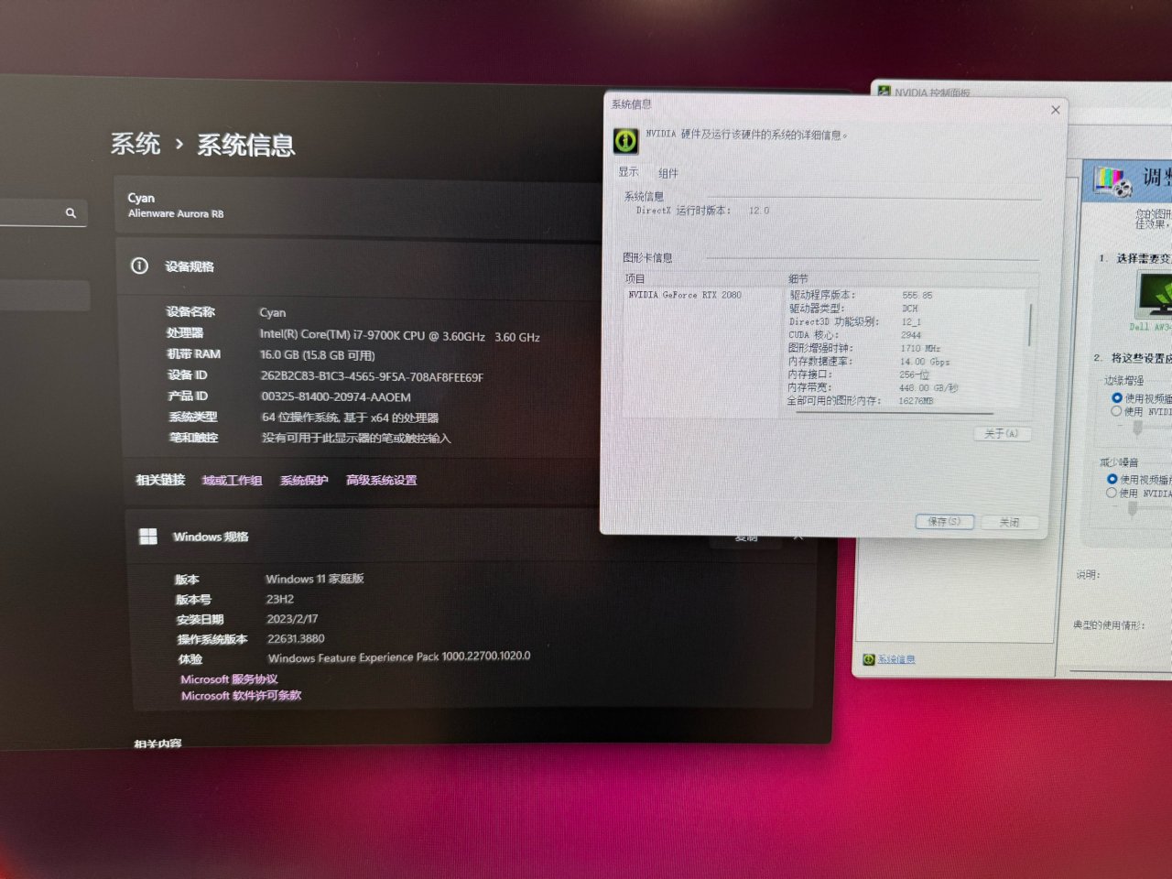This screenshot has width=1172, height=879.
Task: Click the 减少噪音 slider handle
Action: [x=1133, y=508]
